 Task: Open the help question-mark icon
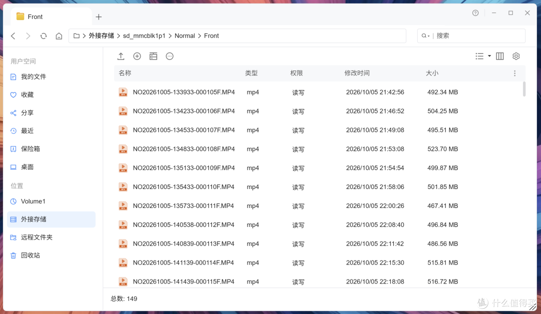point(475,13)
